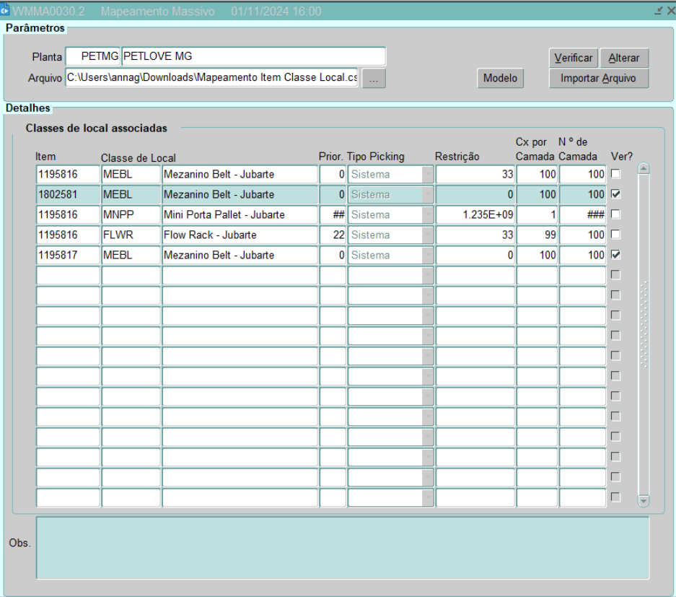This screenshot has width=676, height=597.
Task: Click the Modelo button
Action: click(500, 79)
